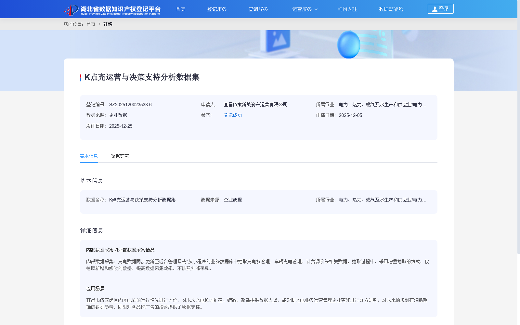Open the 登记服务 menu
Viewport: 520px width, 325px height.
(217, 9)
